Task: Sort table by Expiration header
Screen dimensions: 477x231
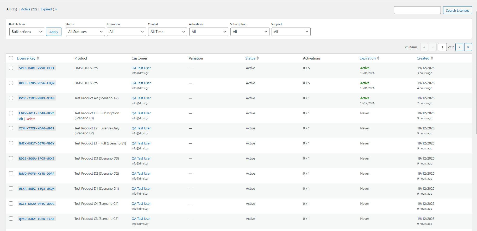Action: 368,58
